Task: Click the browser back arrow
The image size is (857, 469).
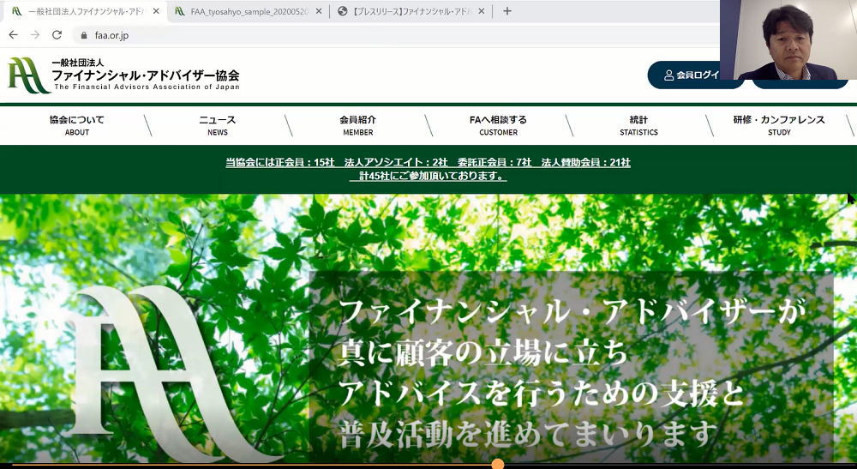Action: (14, 35)
